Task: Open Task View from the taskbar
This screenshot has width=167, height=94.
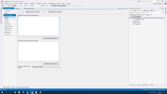Action: (10, 92)
